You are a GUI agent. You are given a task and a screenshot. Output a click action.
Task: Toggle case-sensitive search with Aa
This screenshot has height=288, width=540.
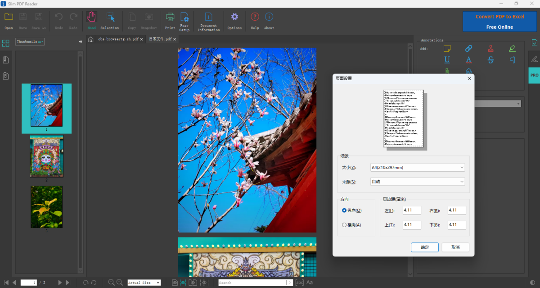pos(309,283)
